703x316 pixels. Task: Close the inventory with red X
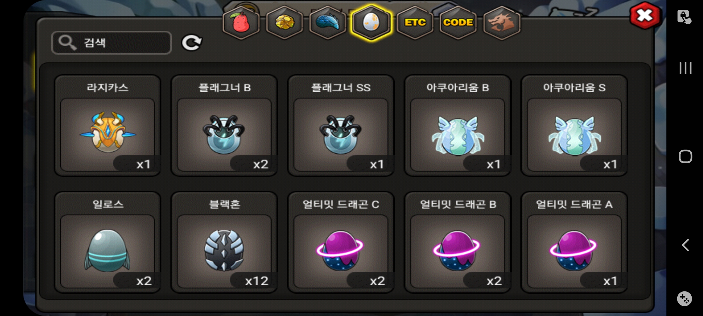point(645,16)
